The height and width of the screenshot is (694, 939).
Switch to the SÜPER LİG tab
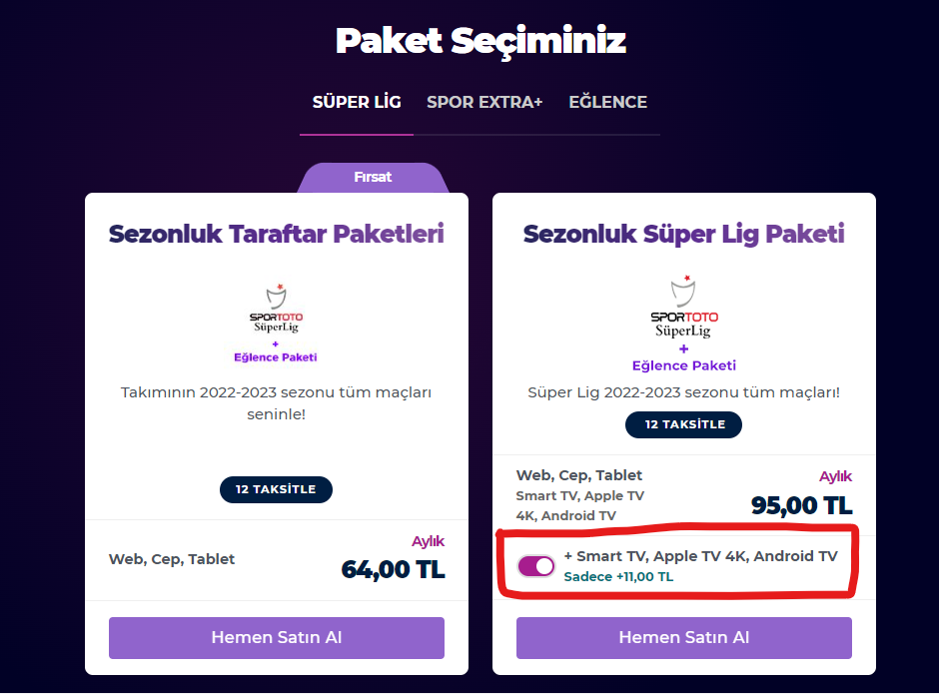coord(357,102)
